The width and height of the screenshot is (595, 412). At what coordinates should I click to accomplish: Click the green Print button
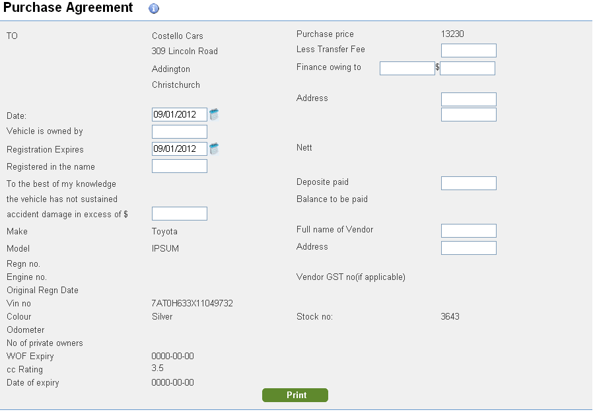pyautogui.click(x=295, y=395)
